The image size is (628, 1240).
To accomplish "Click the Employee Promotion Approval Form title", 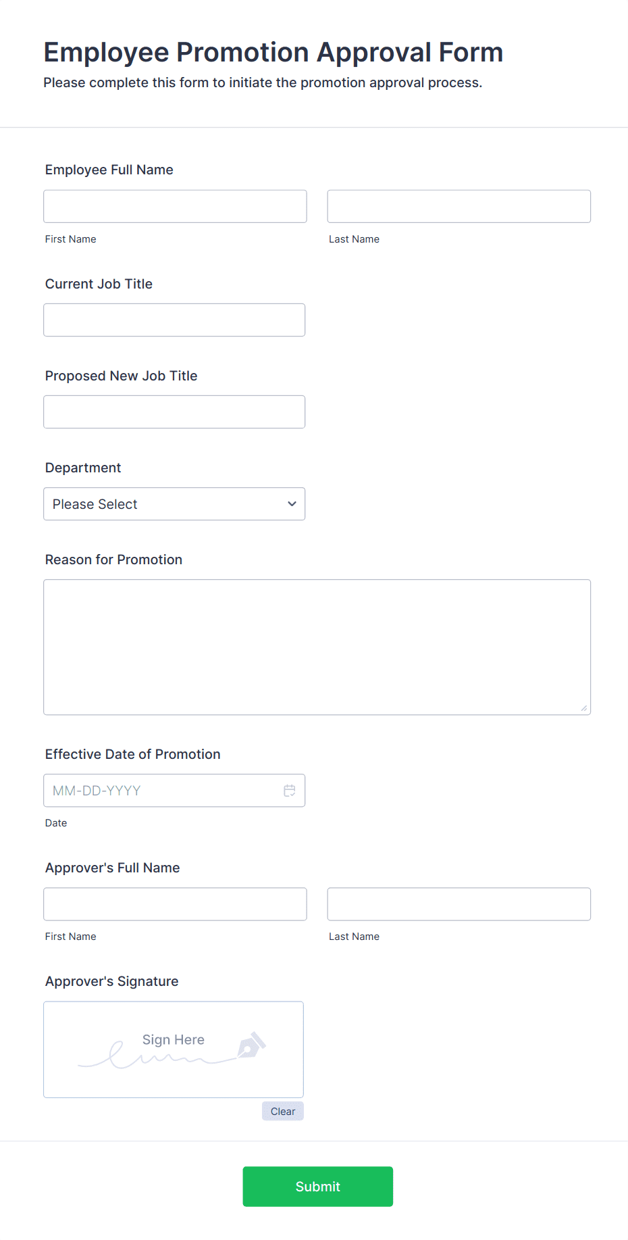I will coord(273,52).
